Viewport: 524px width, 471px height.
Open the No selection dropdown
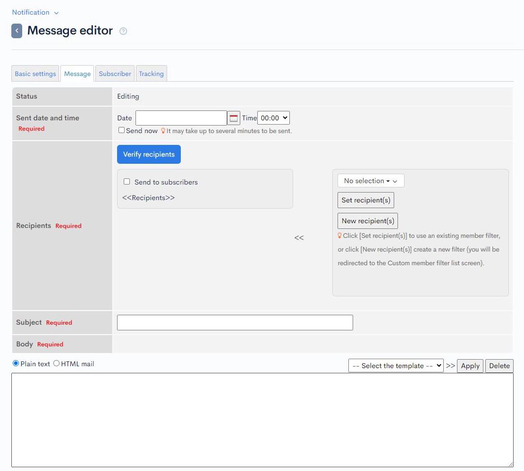click(x=370, y=180)
